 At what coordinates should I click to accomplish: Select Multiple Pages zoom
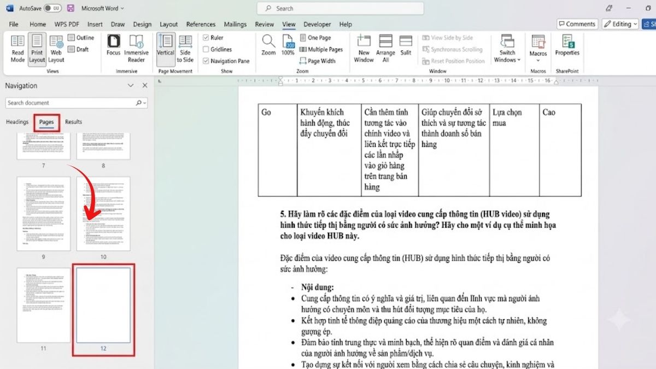click(x=321, y=49)
